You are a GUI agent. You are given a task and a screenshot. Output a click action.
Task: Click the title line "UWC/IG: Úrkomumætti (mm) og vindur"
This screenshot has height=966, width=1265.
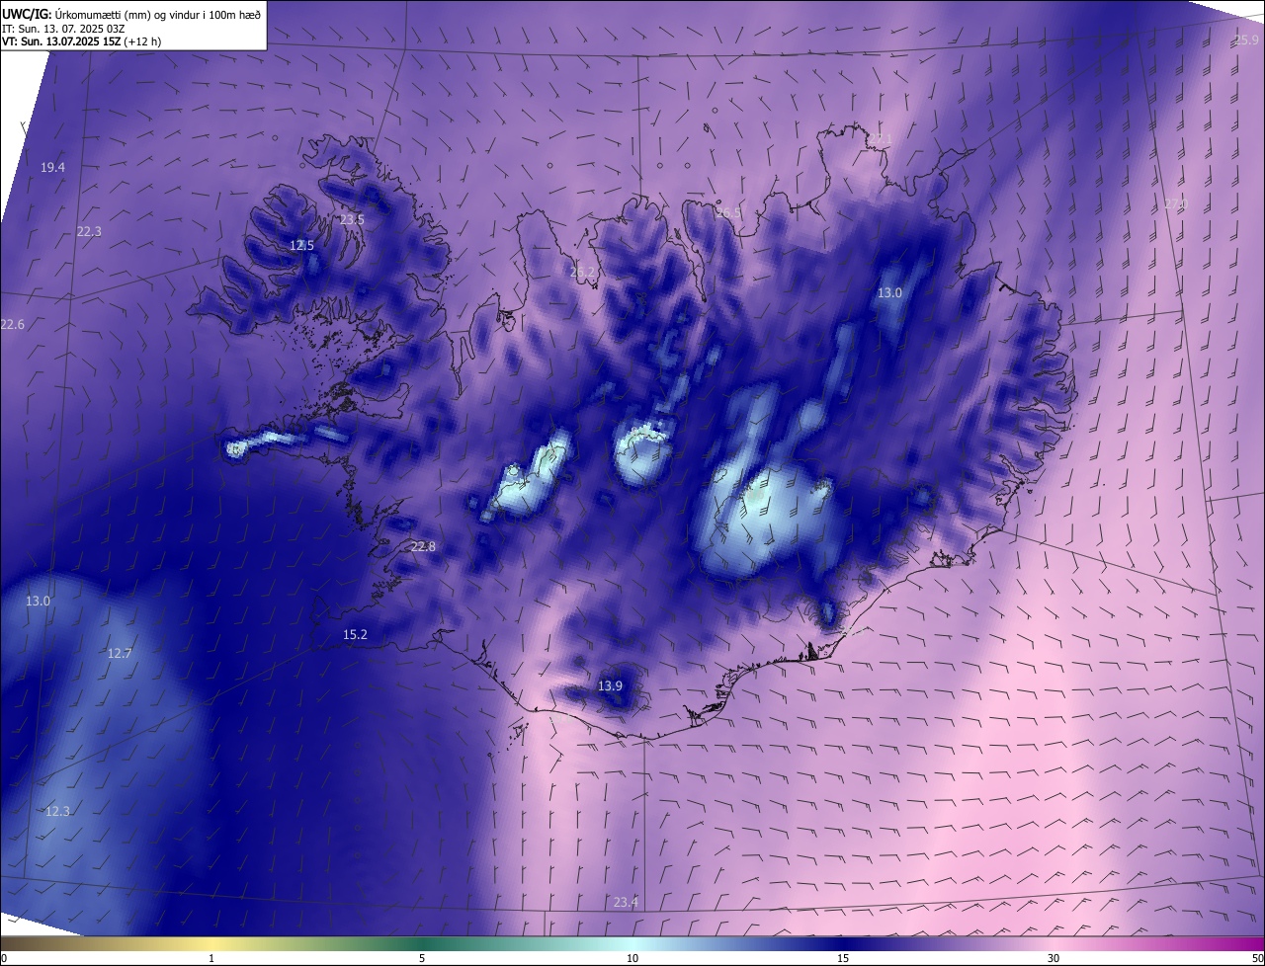(131, 13)
